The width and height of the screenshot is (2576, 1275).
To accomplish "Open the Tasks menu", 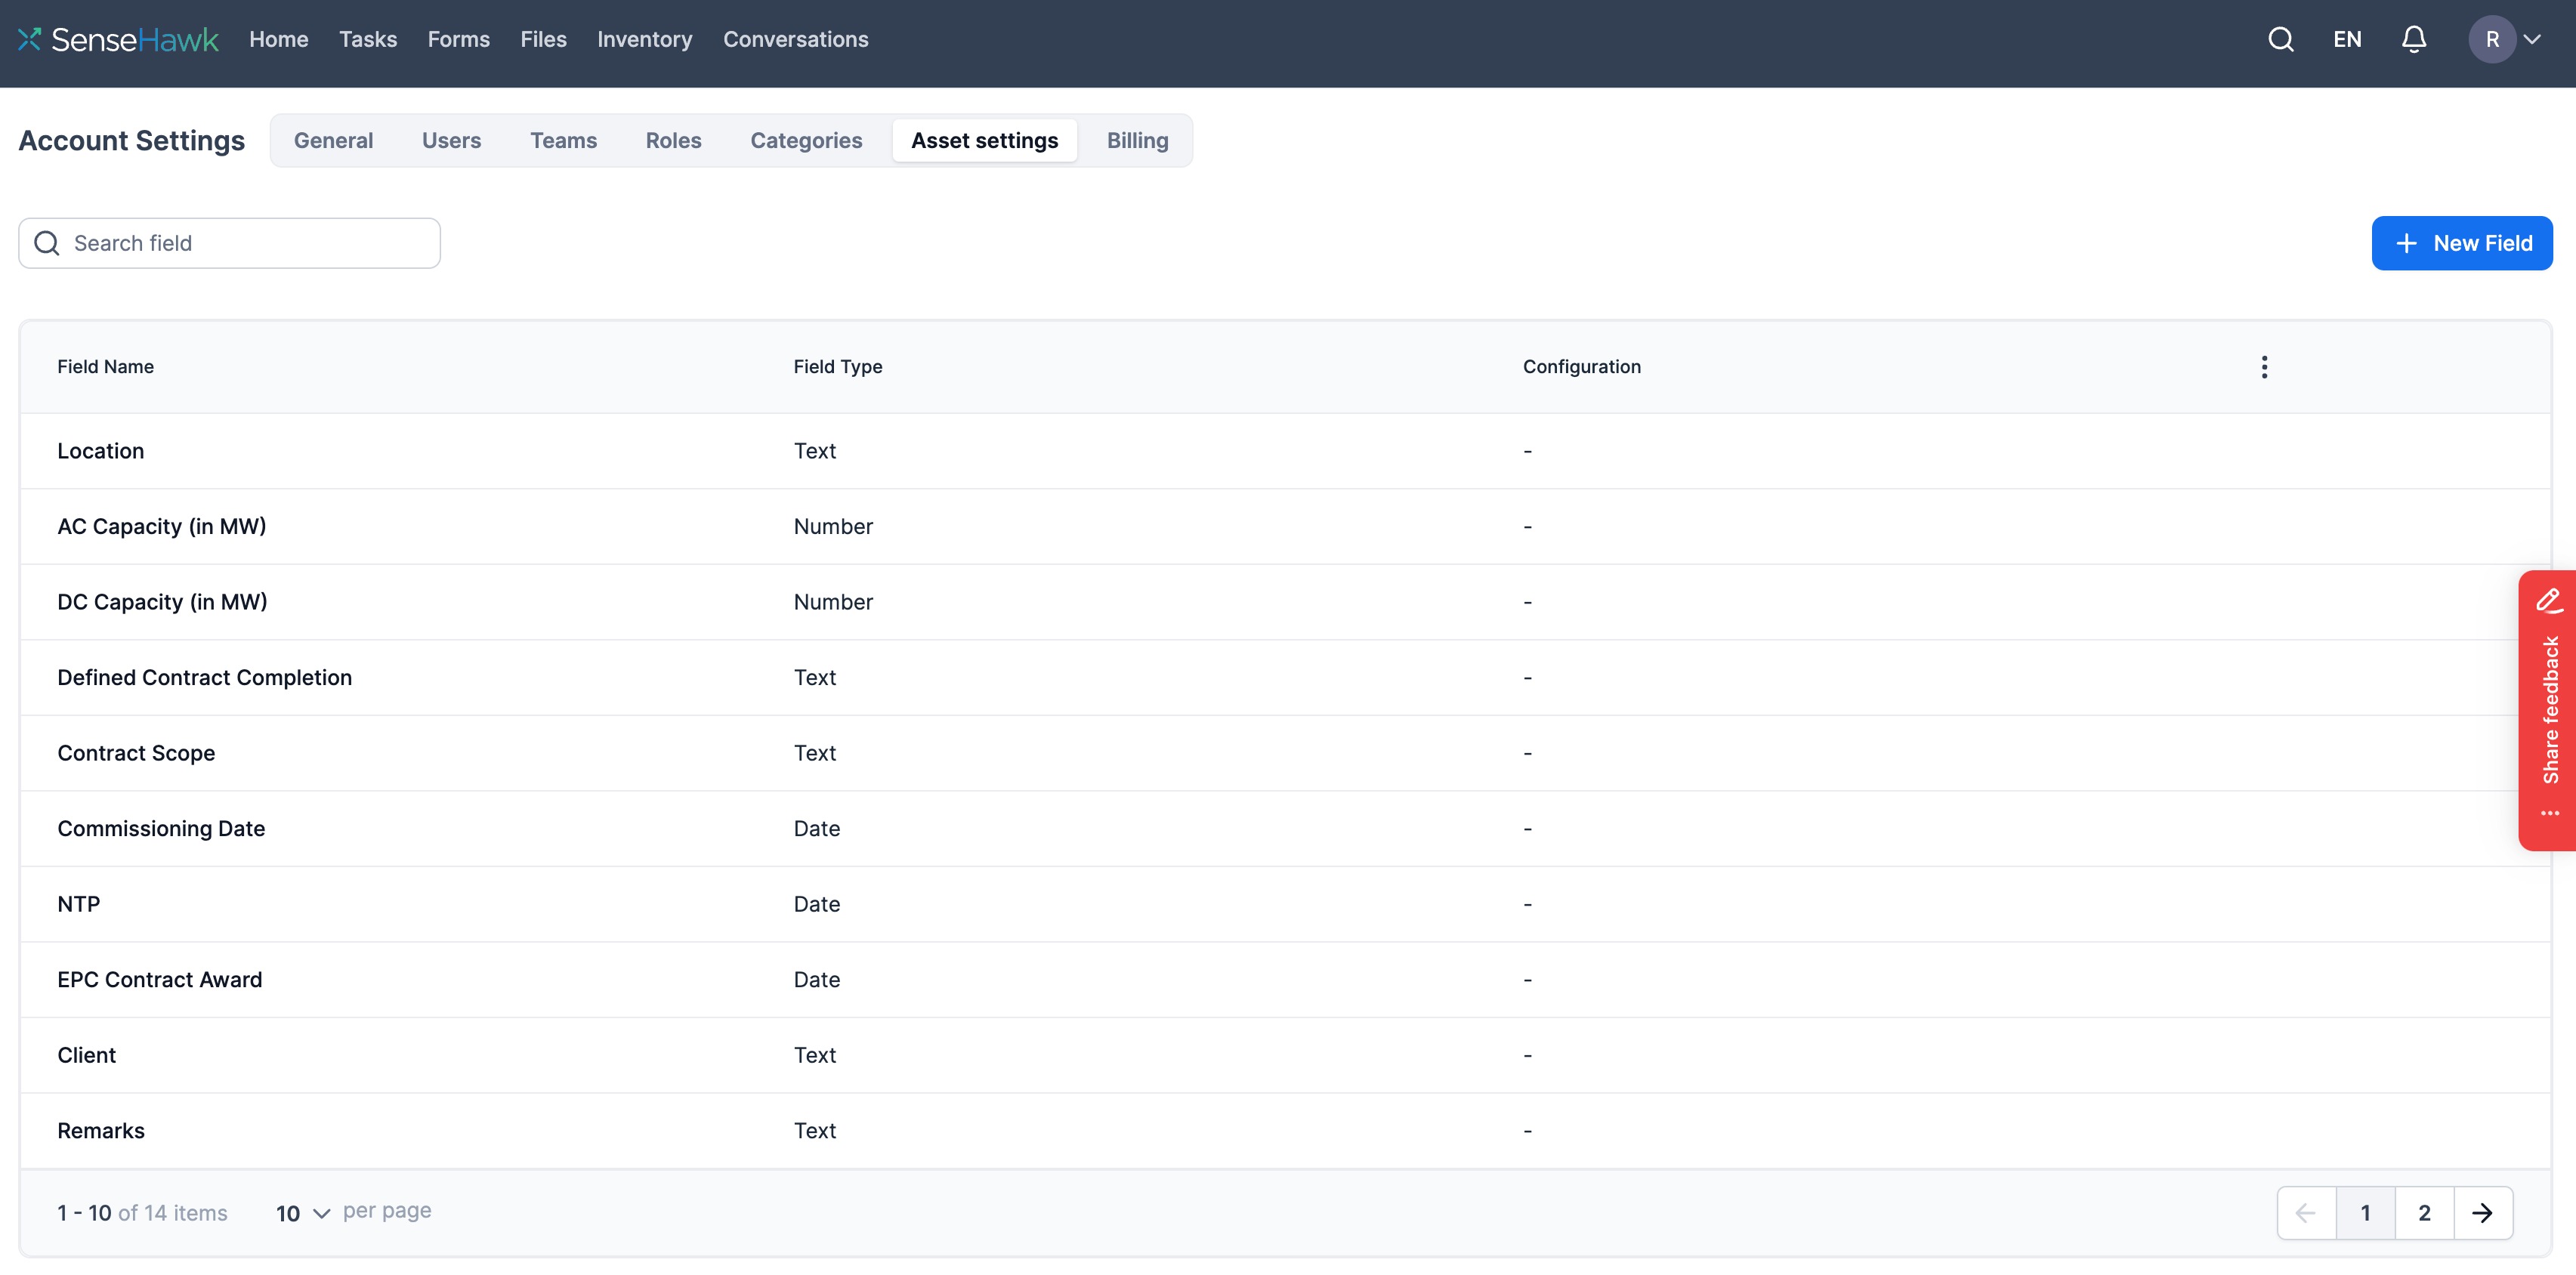I will [x=368, y=39].
